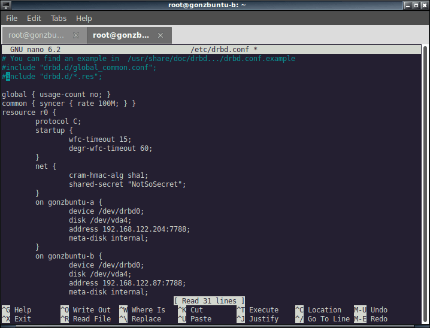Click the window title root@gonzbuntu-b: ~
The height and width of the screenshot is (328, 430).
pyautogui.click(x=207, y=5)
